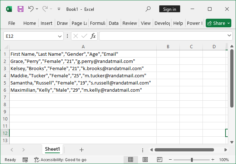The height and width of the screenshot is (164, 236).
Task: Click the zoom slider handle
Action: pos(192,160)
